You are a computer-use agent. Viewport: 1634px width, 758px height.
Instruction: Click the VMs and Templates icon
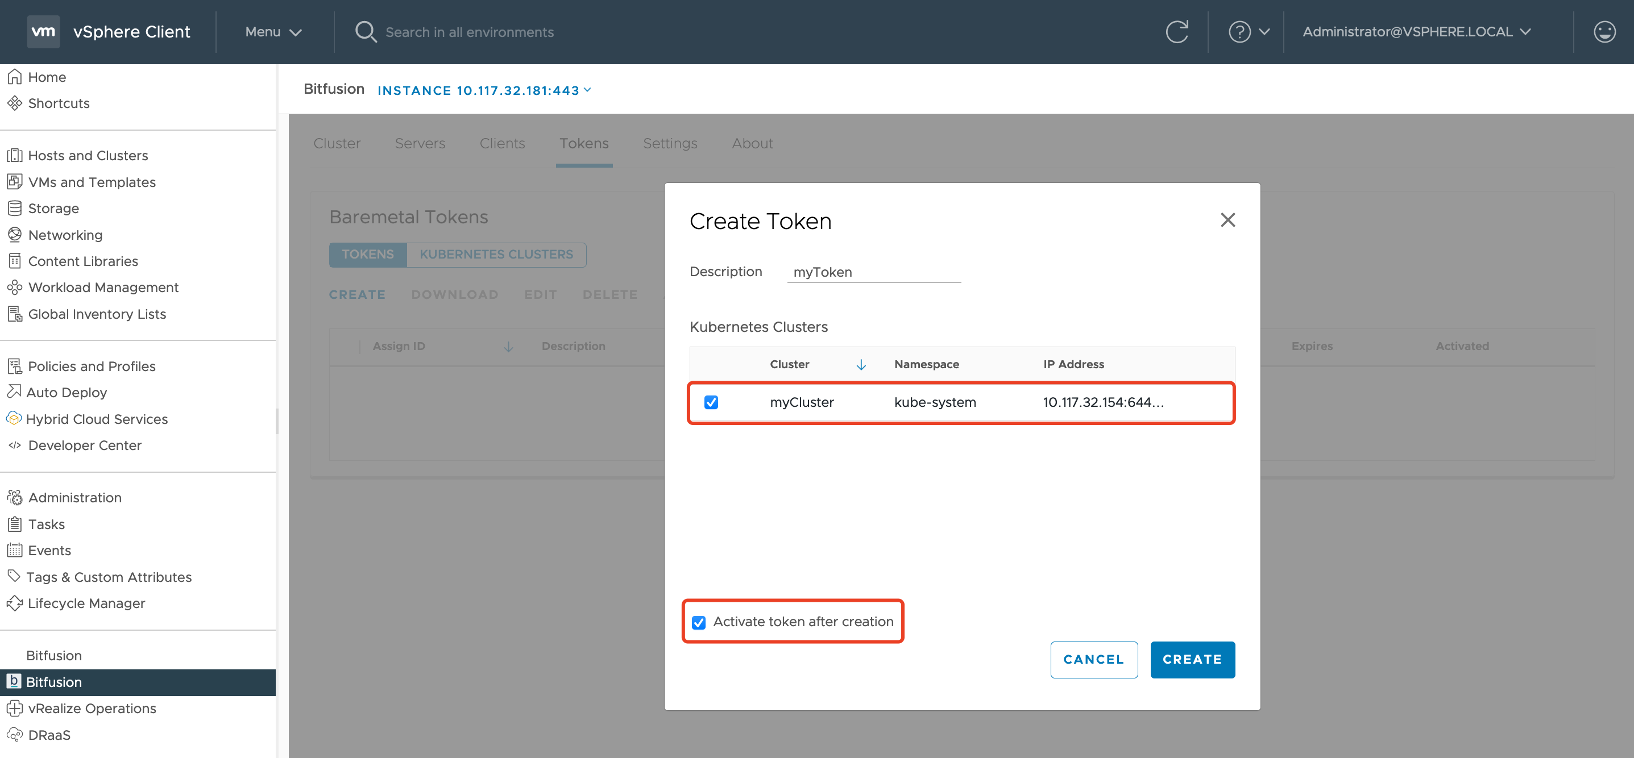tap(15, 182)
